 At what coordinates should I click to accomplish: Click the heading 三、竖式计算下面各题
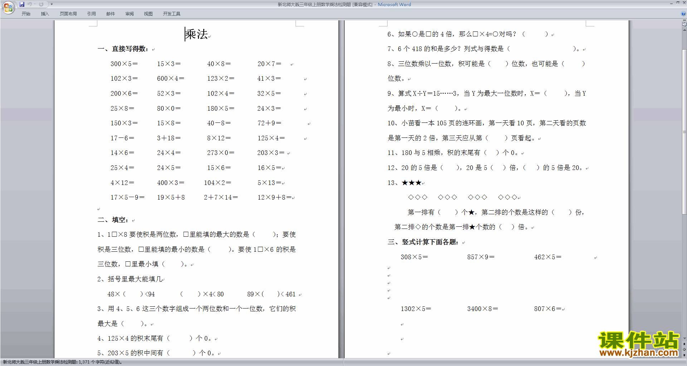click(423, 242)
